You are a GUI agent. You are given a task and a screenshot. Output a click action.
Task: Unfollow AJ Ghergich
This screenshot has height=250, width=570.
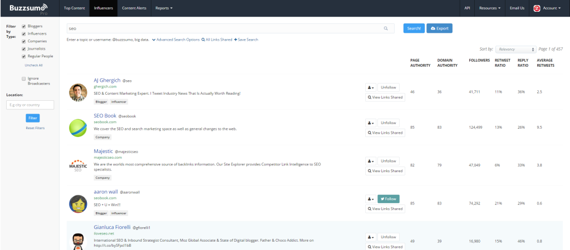coord(389,87)
